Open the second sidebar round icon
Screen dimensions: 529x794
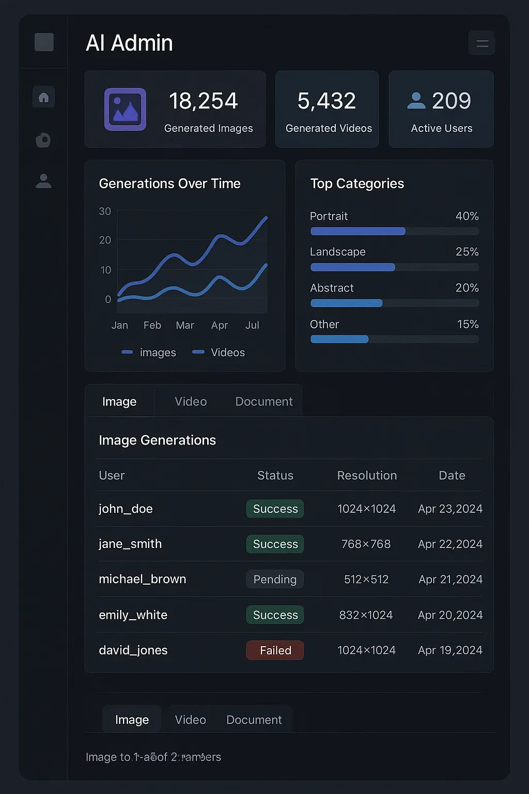pos(43,140)
